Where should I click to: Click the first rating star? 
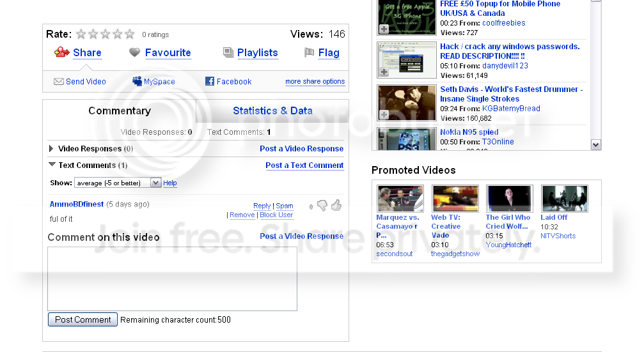click(81, 34)
